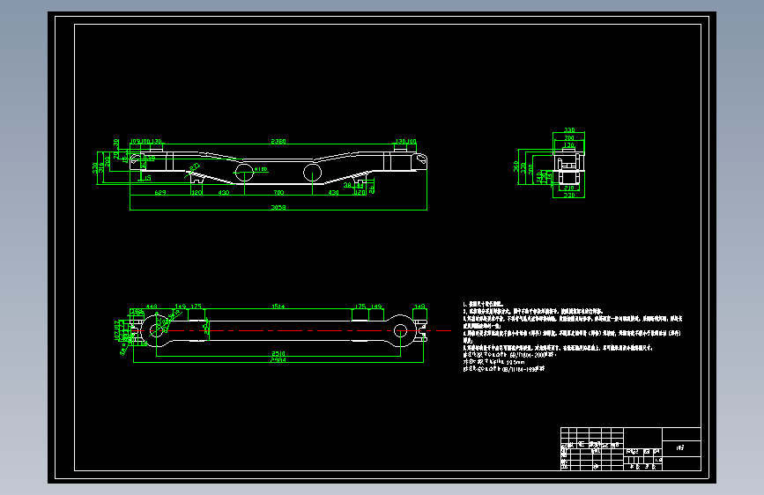This screenshot has width=764, height=495.
Task: Select the 689 dimension text
Action: point(160,192)
